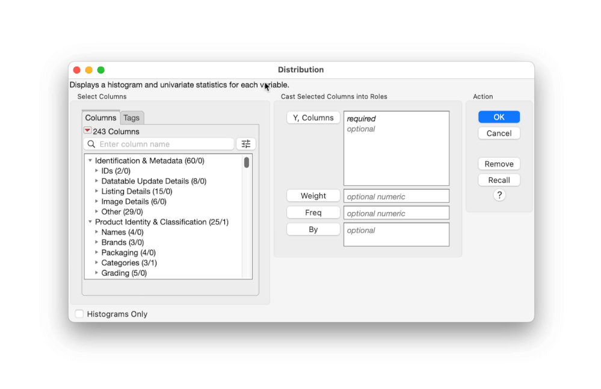Assign selection to Freq role
Image resolution: width=601 pixels, height=389 pixels.
pyautogui.click(x=313, y=212)
